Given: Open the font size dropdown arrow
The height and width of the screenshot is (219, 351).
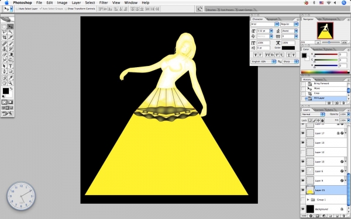Looking at the screenshot, I should click(271, 31).
